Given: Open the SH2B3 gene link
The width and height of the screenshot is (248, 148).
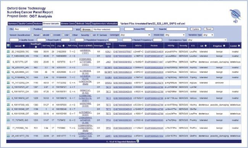Looking at the screenshot, I should point(108,78).
